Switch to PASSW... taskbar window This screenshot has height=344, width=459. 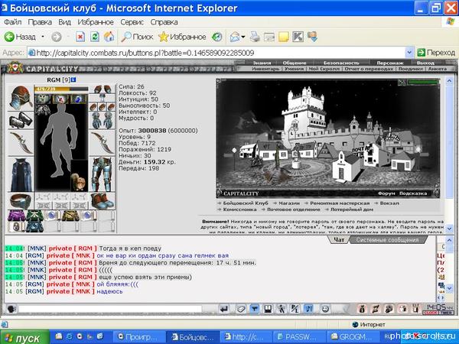(298, 337)
